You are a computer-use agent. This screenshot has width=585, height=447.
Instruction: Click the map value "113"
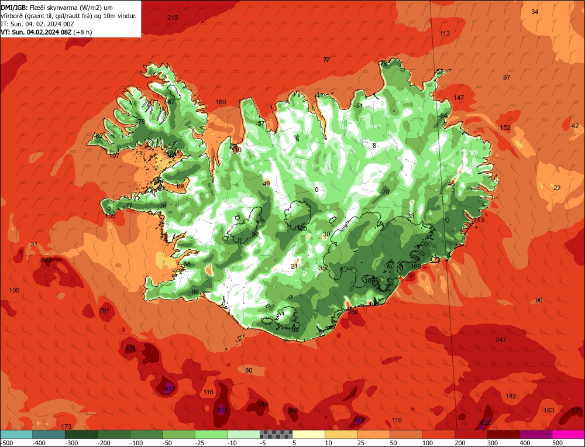click(445, 33)
